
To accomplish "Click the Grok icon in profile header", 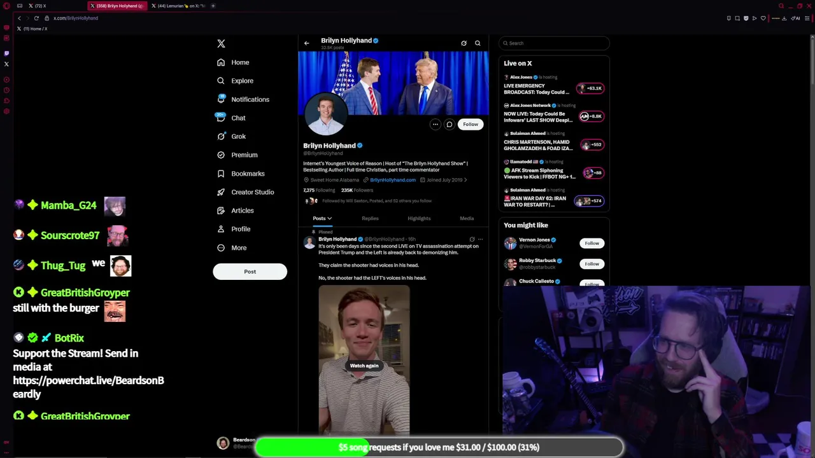I will 464,43.
